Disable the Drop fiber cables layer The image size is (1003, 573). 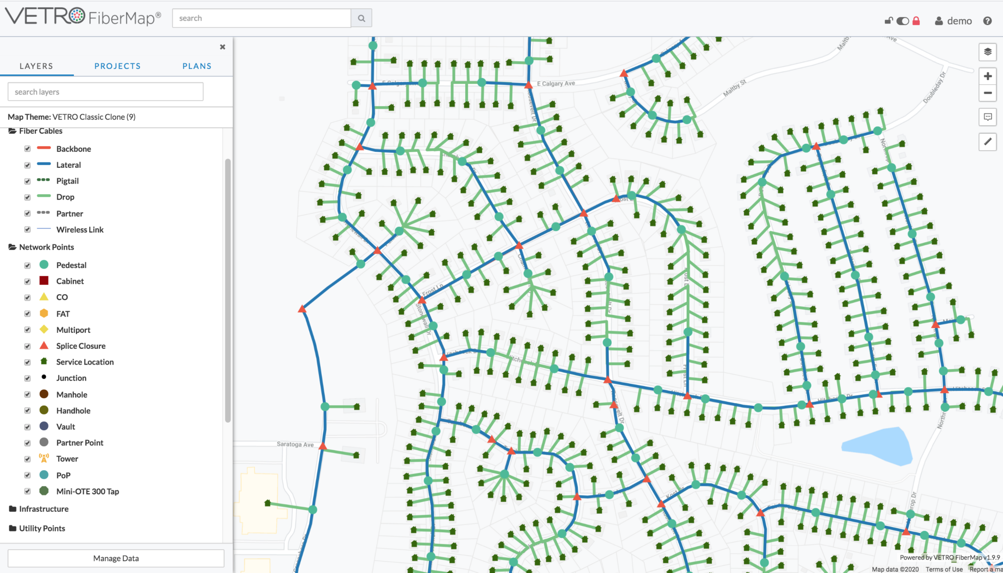pyautogui.click(x=27, y=197)
